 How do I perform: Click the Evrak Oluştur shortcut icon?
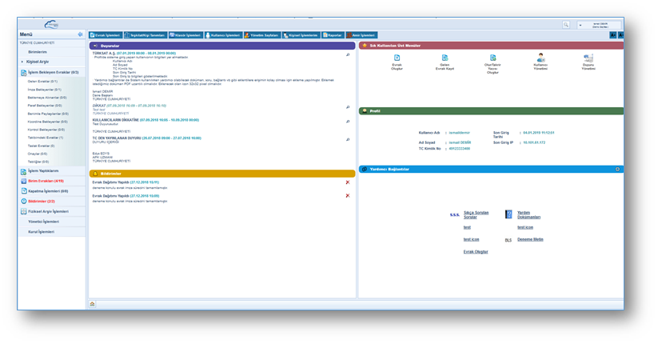[397, 58]
